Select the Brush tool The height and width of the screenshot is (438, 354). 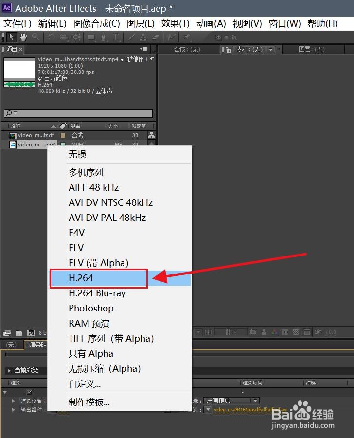click(131, 37)
